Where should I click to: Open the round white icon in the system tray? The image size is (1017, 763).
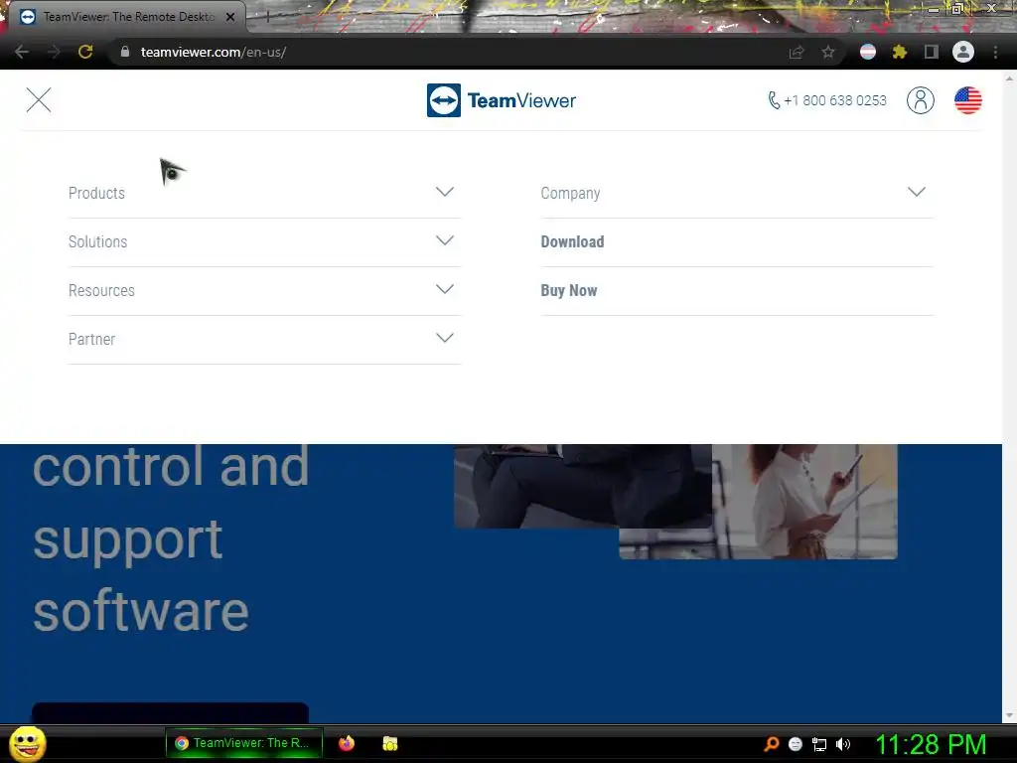coord(796,744)
